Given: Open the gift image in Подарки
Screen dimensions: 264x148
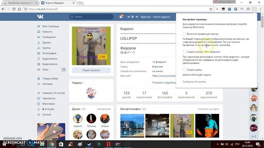Looking at the screenshot, I should click(91, 93).
